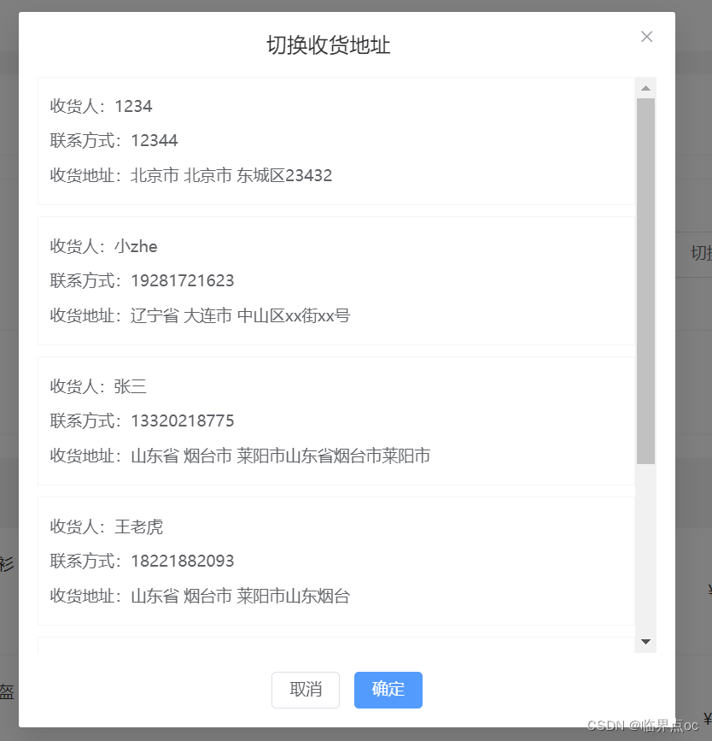Select 张三's shipping address card
This screenshot has width=712, height=741.
pyautogui.click(x=337, y=420)
